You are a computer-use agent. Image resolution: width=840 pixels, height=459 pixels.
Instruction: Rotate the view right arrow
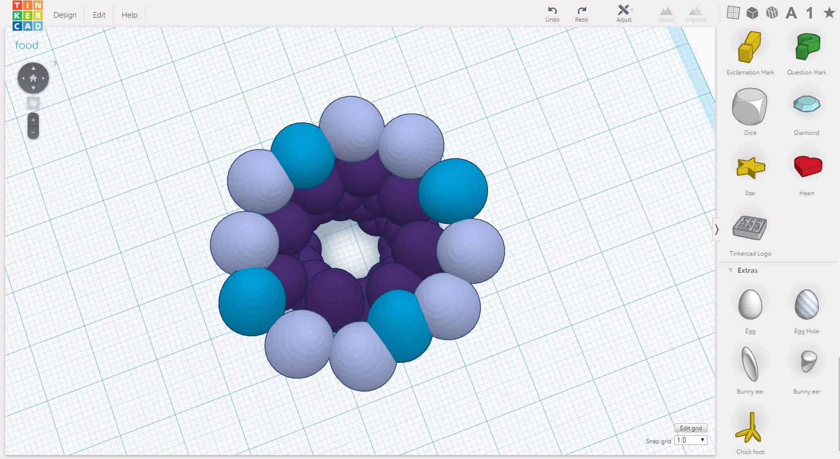pyautogui.click(x=44, y=78)
